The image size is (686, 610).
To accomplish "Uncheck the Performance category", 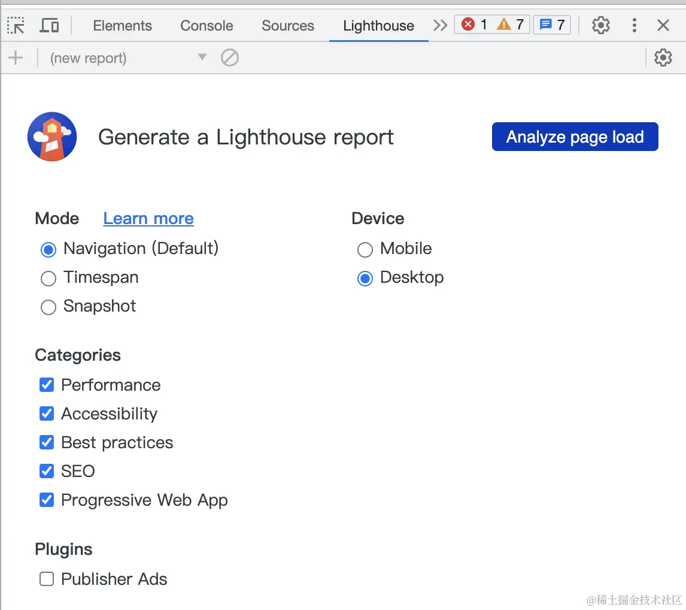I will pyautogui.click(x=47, y=385).
